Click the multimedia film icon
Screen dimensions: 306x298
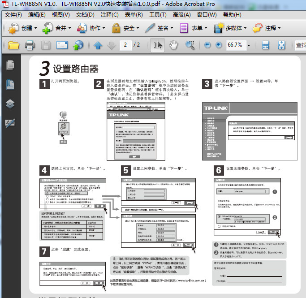tap(219, 28)
